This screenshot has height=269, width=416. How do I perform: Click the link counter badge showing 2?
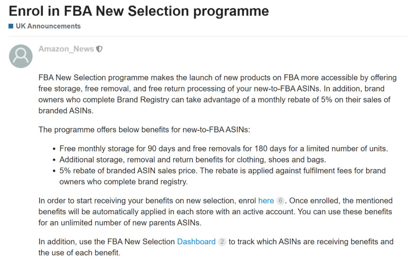click(x=222, y=242)
